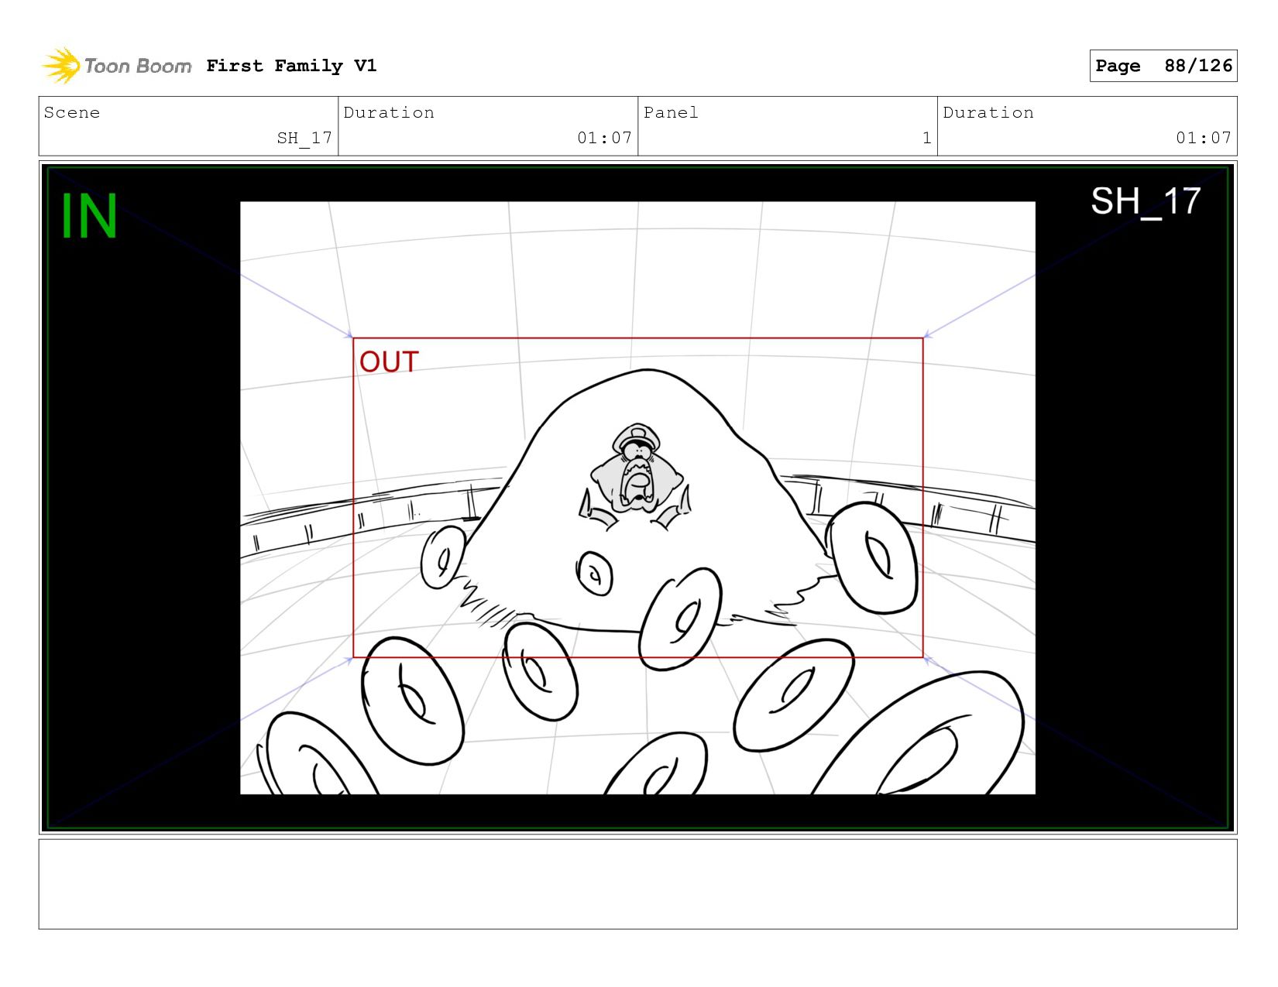The width and height of the screenshot is (1278, 987).
Task: Click the white 'SH_17' overlay label
Action: 1146,202
